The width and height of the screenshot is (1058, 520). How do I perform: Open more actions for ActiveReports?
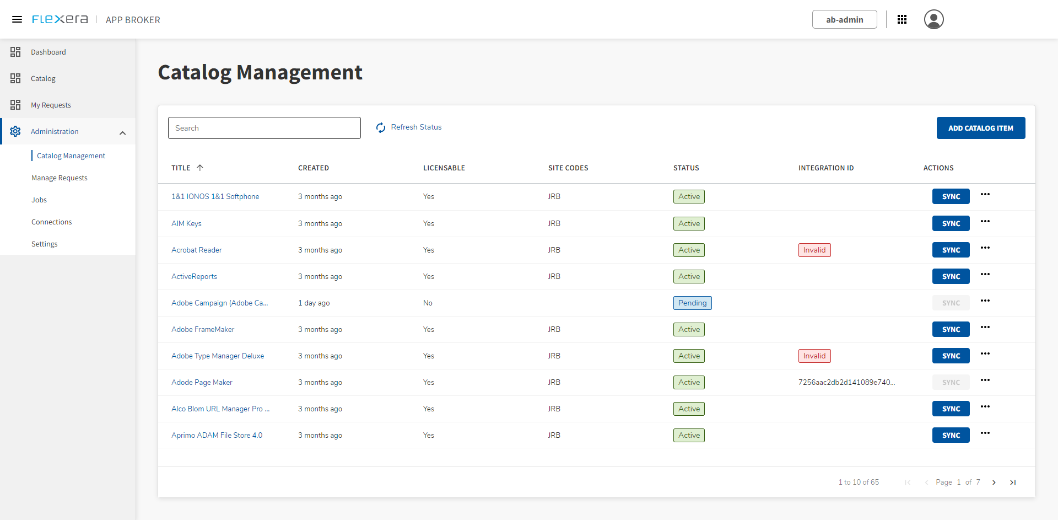pos(985,274)
